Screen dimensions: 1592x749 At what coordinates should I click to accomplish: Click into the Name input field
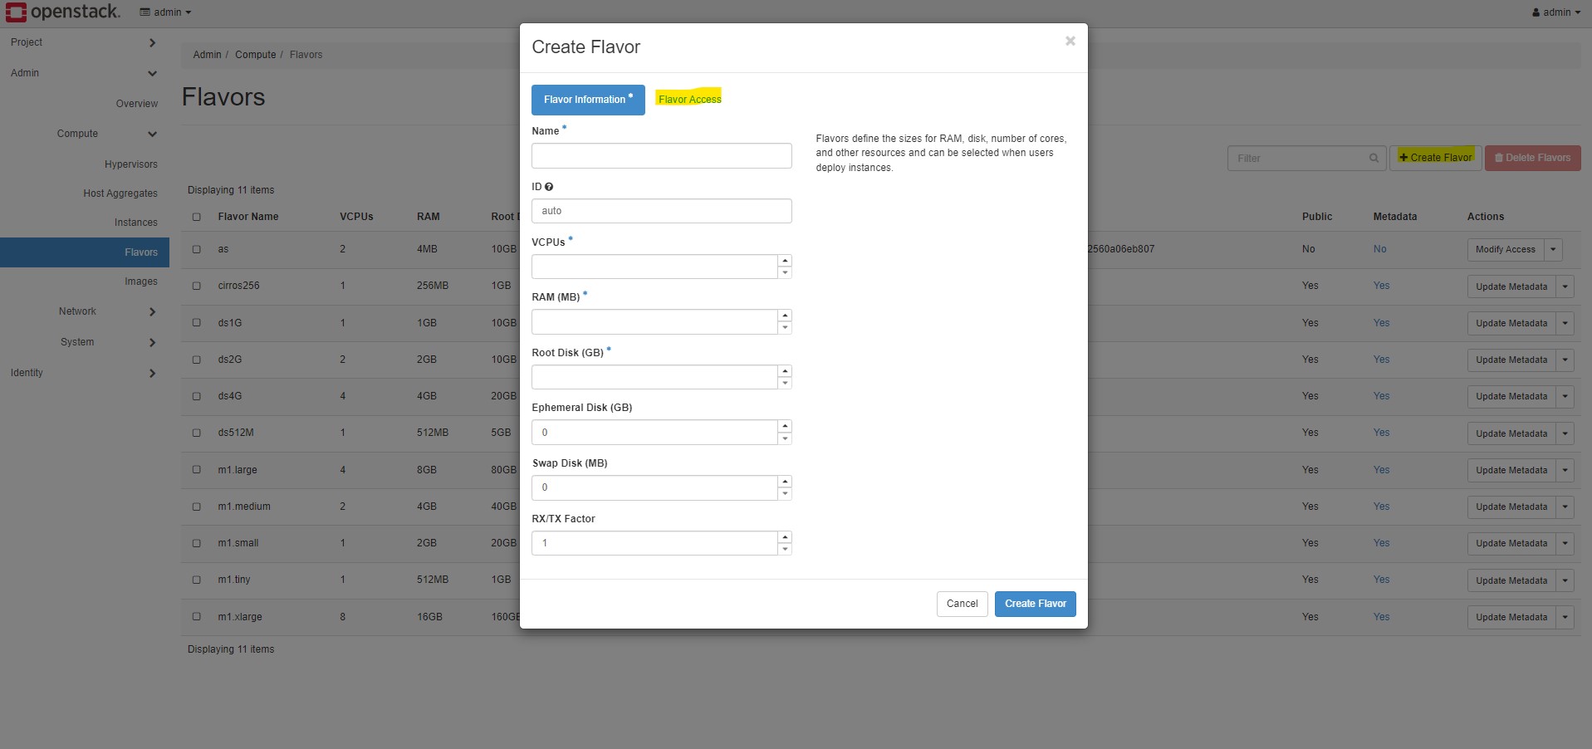661,155
